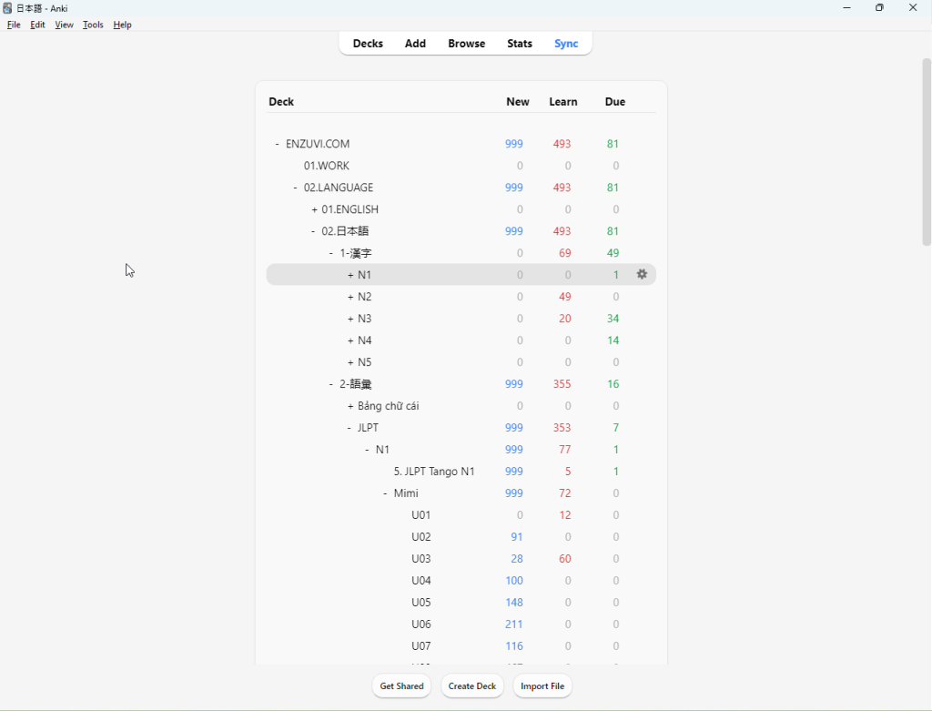Click the Add card button

415,44
